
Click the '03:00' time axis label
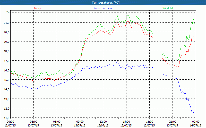(x=33, y=122)
